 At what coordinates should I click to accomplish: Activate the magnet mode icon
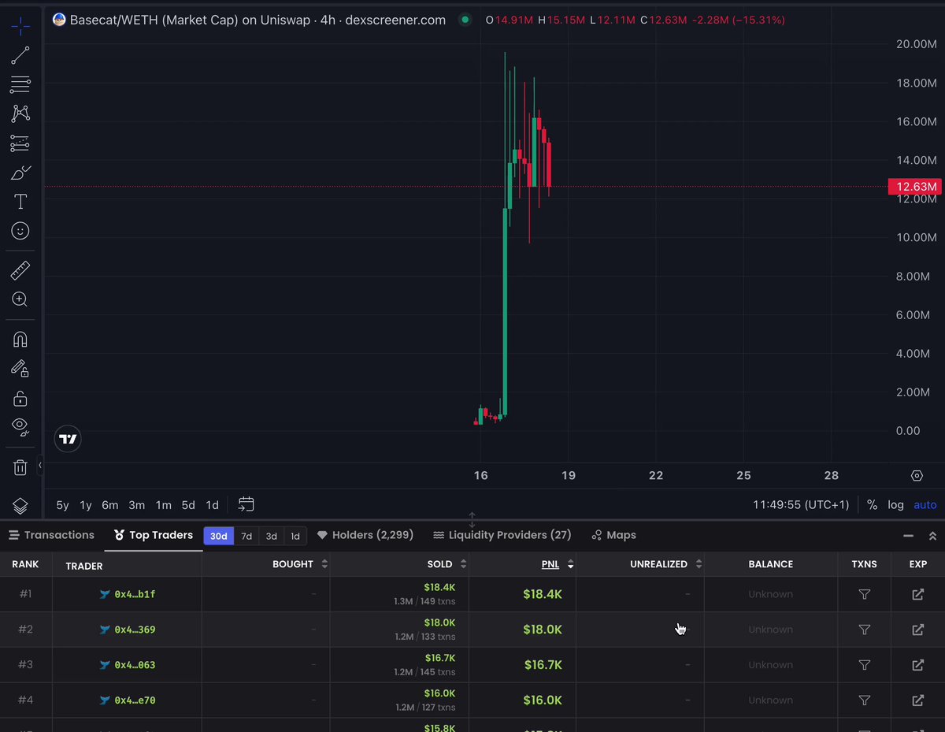click(x=20, y=340)
